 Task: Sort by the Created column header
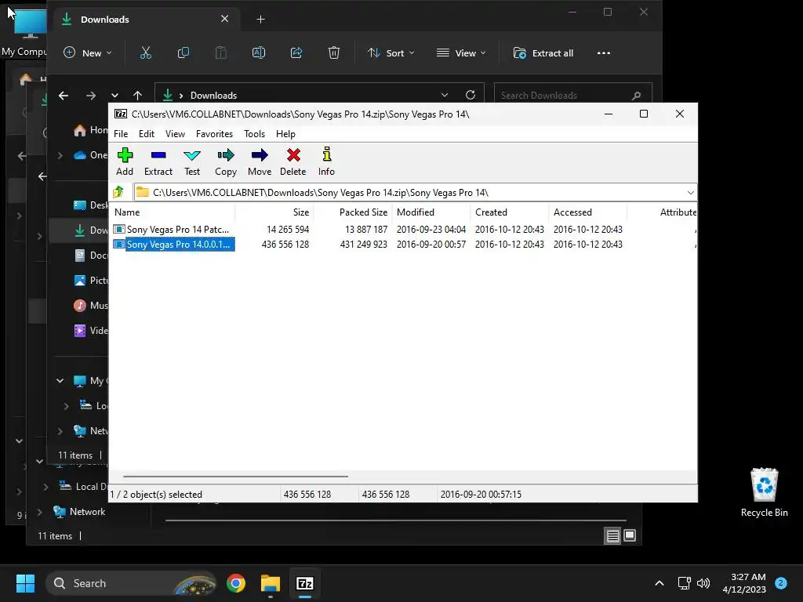[510, 212]
